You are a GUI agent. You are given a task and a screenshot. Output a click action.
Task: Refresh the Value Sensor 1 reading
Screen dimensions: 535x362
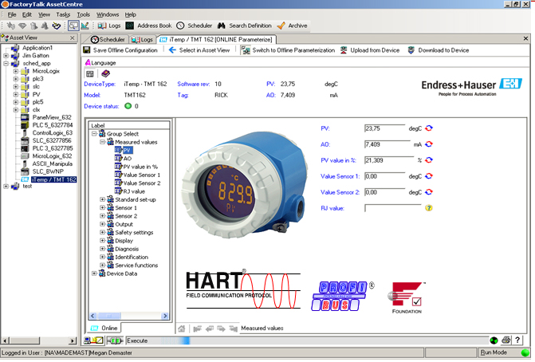(x=429, y=176)
